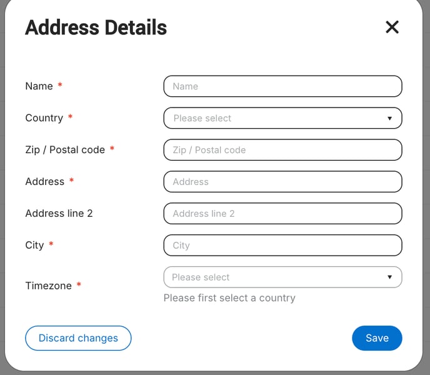Viewport: 430px width, 375px height.
Task: Click the Address Details heading
Action: coord(96,27)
